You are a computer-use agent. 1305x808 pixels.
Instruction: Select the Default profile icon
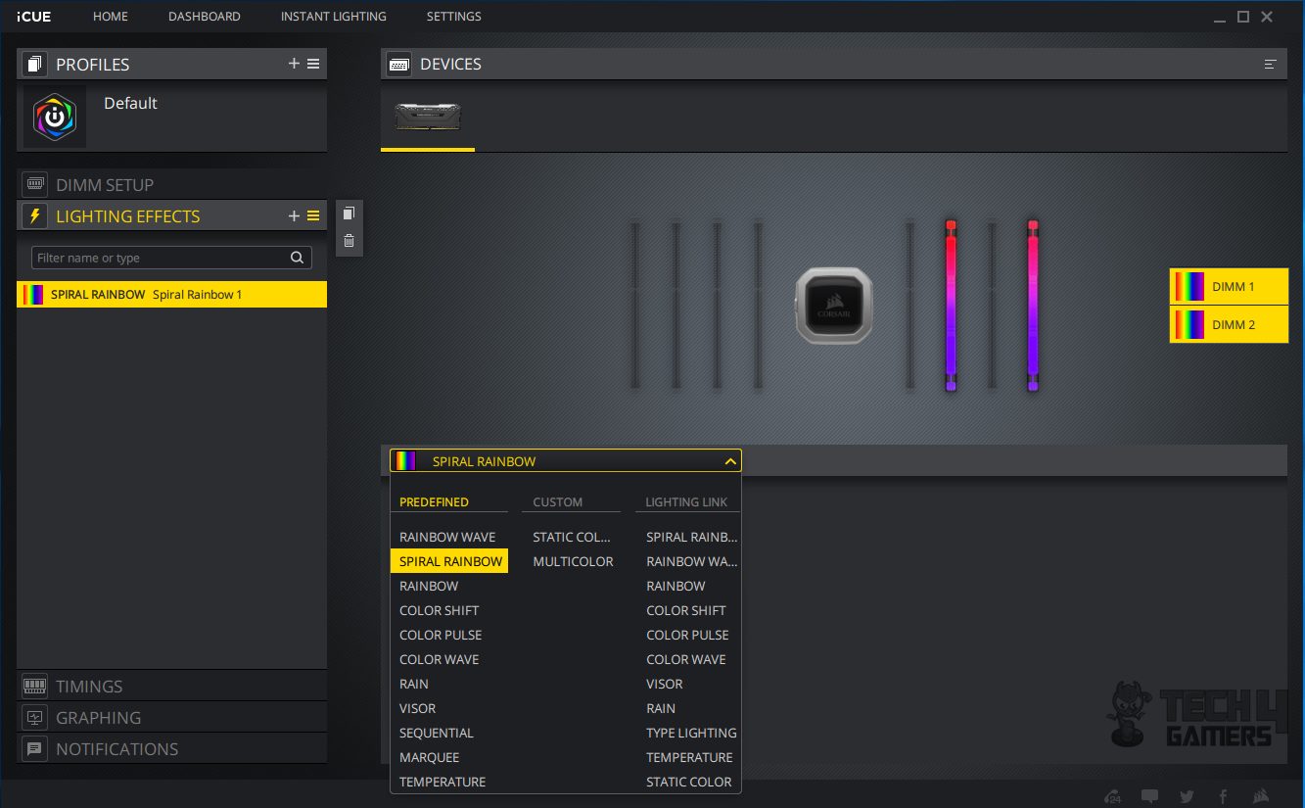click(x=55, y=117)
